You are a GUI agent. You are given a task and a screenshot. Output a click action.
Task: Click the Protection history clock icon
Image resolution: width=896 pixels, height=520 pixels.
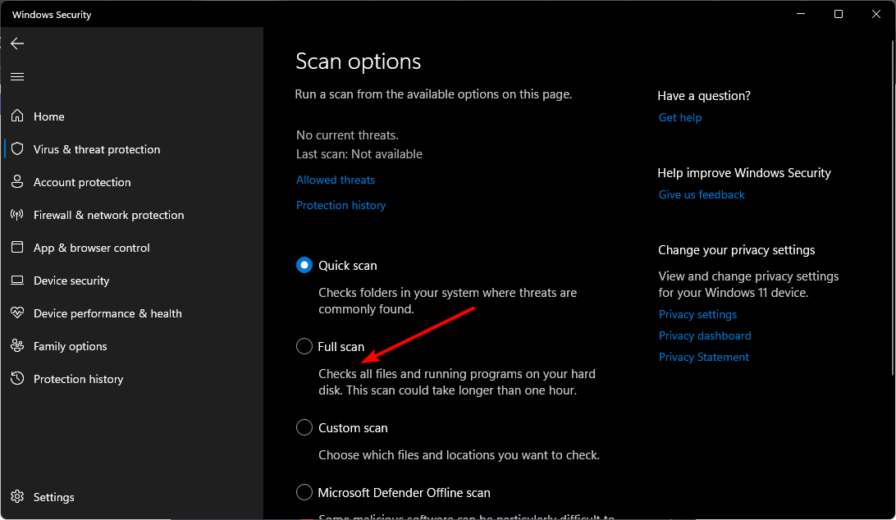pos(17,378)
